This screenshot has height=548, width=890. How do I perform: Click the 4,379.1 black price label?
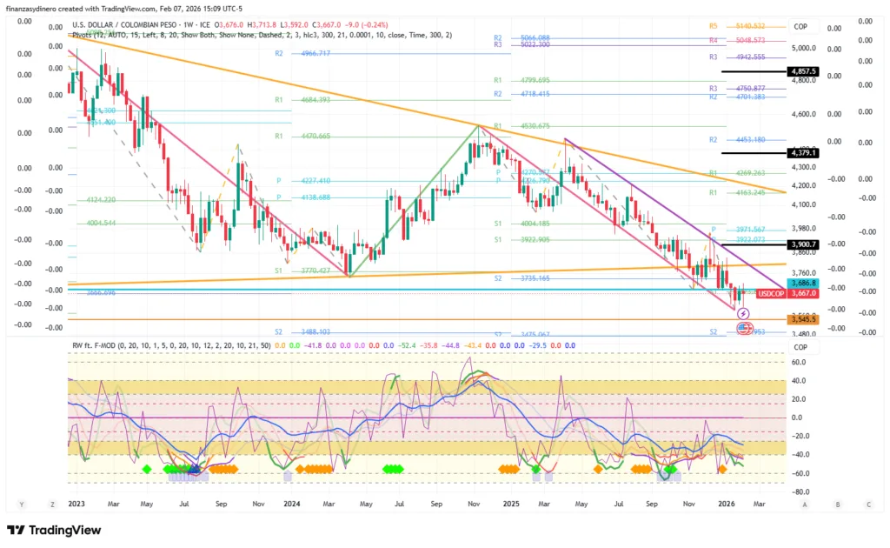802,152
